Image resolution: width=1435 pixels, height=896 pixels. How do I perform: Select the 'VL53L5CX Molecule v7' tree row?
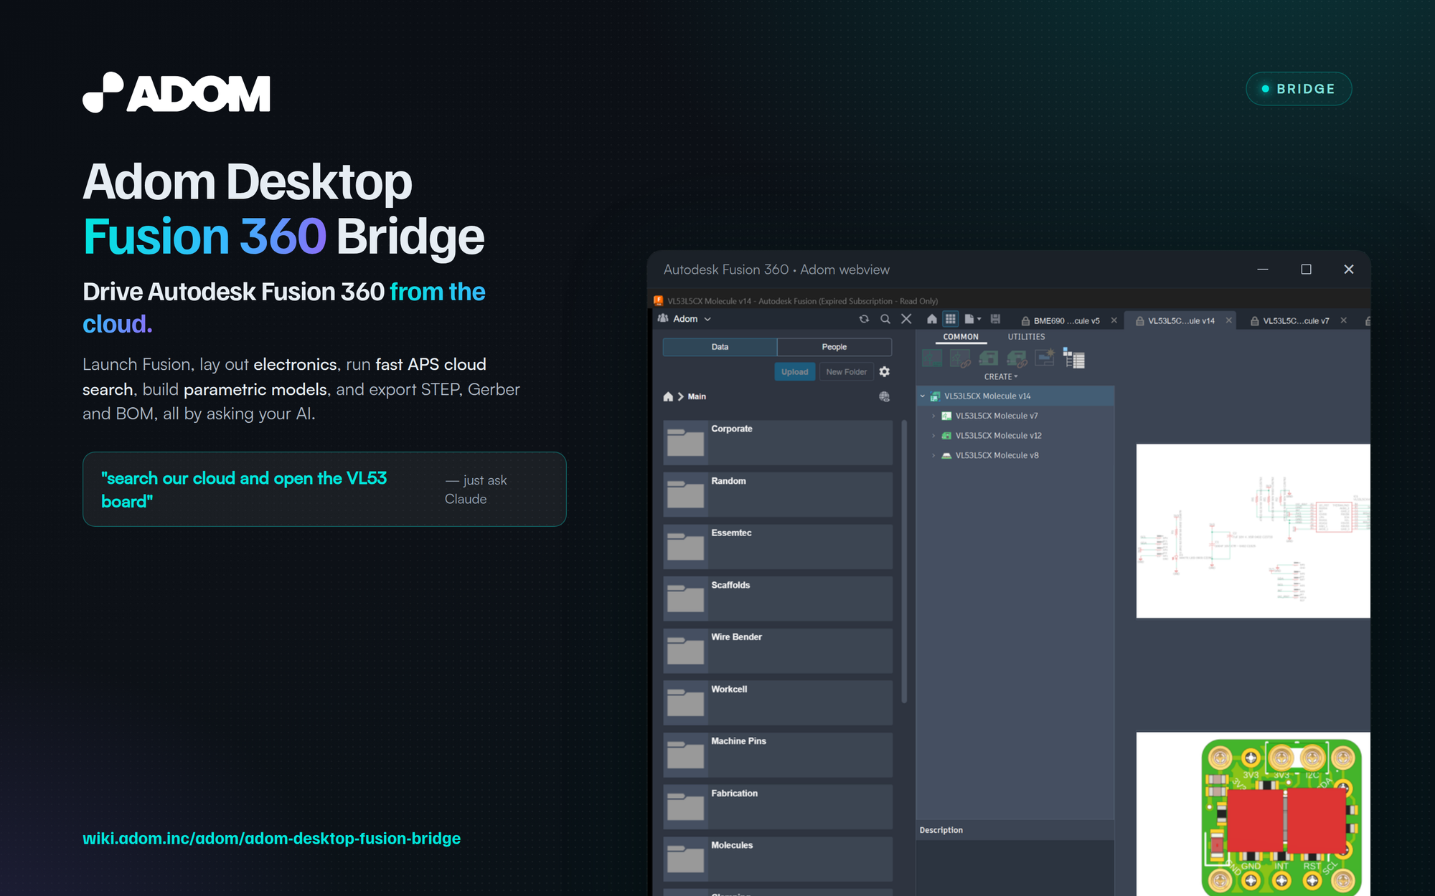(x=1015, y=416)
